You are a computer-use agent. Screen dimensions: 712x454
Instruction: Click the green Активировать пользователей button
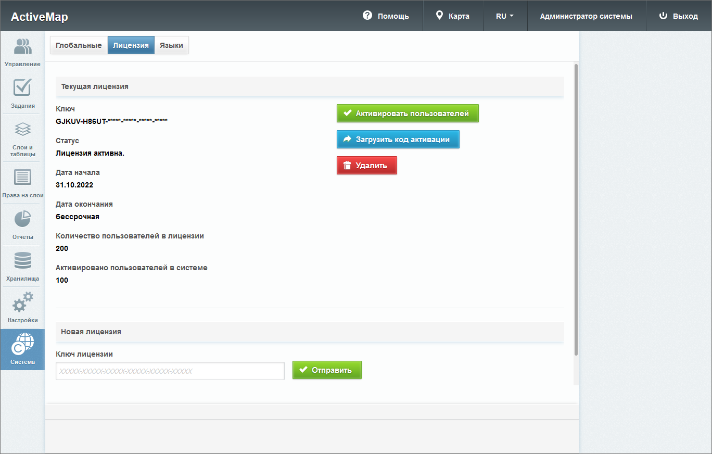[x=407, y=114]
